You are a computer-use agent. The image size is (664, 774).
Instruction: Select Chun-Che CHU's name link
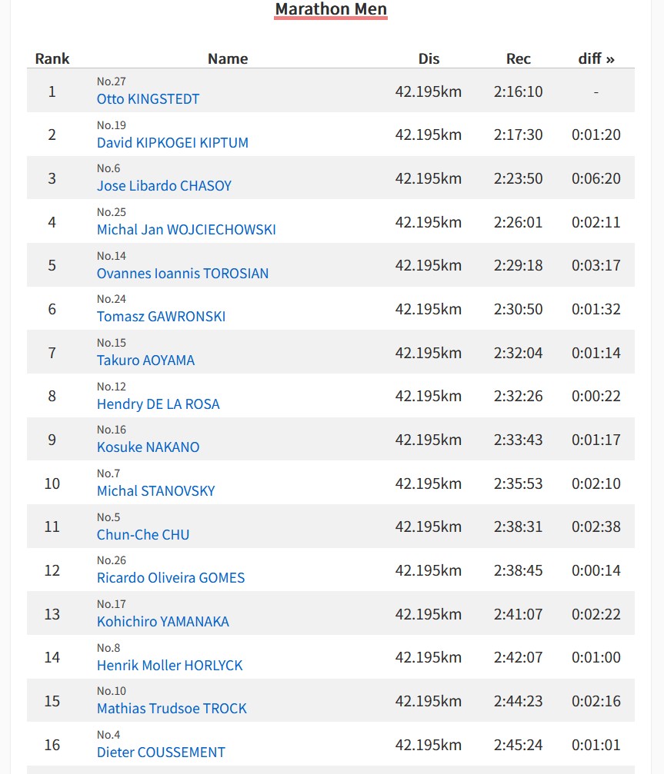(x=143, y=535)
